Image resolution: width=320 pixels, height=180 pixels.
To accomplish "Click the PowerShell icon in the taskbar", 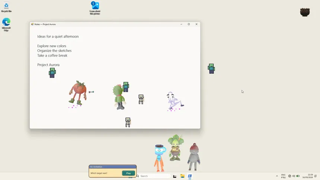I will (x=190, y=176).
